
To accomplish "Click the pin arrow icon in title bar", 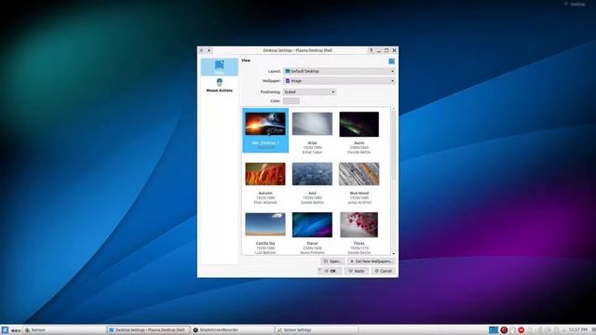I will [x=209, y=50].
